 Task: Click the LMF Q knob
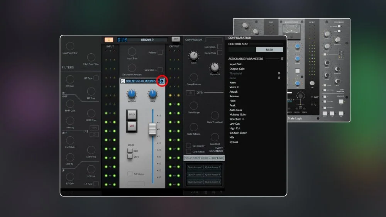click(70, 157)
